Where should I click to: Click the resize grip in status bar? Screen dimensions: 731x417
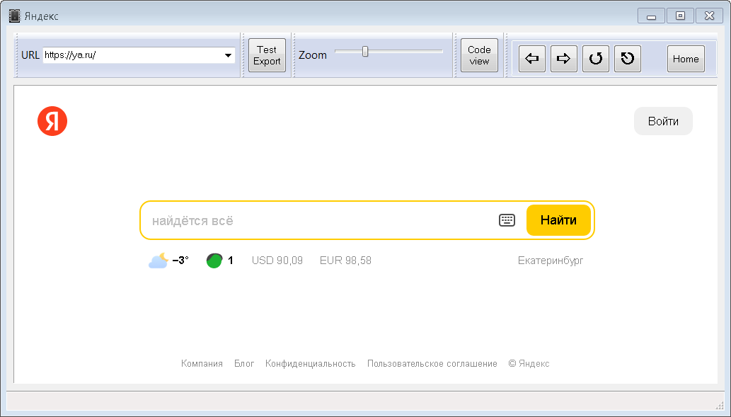click(720, 405)
